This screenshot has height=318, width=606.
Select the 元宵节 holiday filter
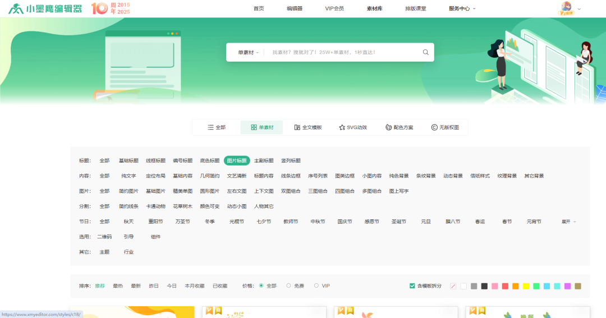pyautogui.click(x=534, y=222)
